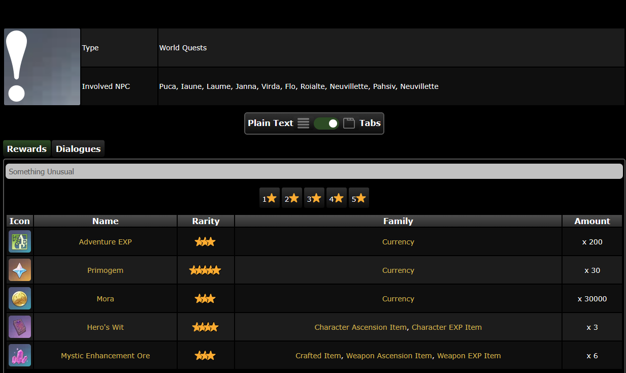This screenshot has height=373, width=626.
Task: Click the Involved NPC row label
Action: click(x=106, y=86)
